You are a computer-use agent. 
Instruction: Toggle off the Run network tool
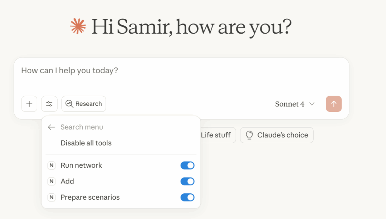coord(187,165)
